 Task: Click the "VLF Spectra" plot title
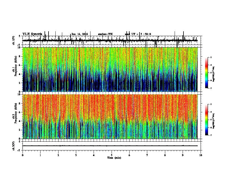(32, 34)
